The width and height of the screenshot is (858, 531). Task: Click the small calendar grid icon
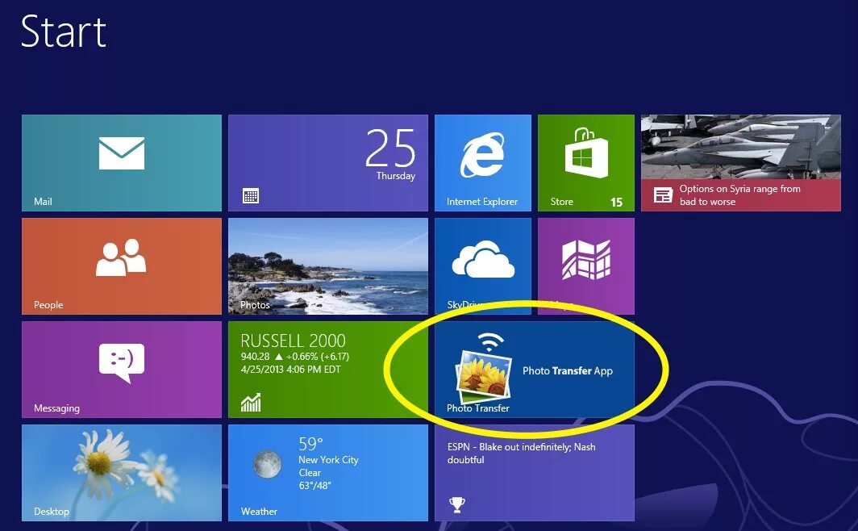251,195
